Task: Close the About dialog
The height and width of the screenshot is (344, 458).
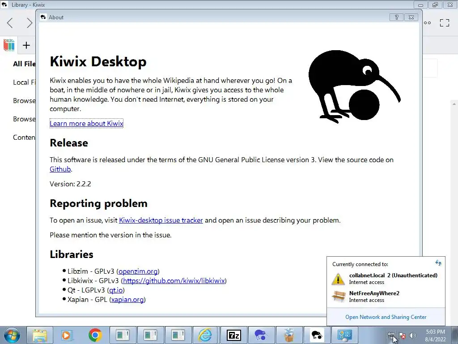Action: click(x=411, y=17)
